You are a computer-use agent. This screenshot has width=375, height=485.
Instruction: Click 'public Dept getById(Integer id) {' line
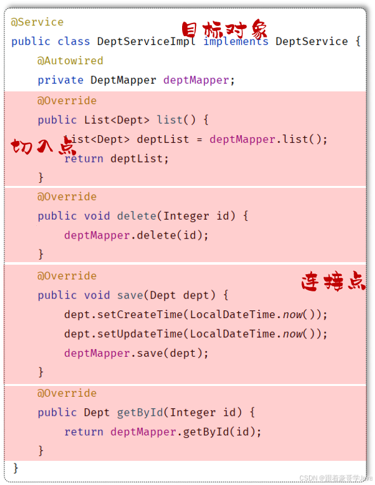[x=146, y=412]
